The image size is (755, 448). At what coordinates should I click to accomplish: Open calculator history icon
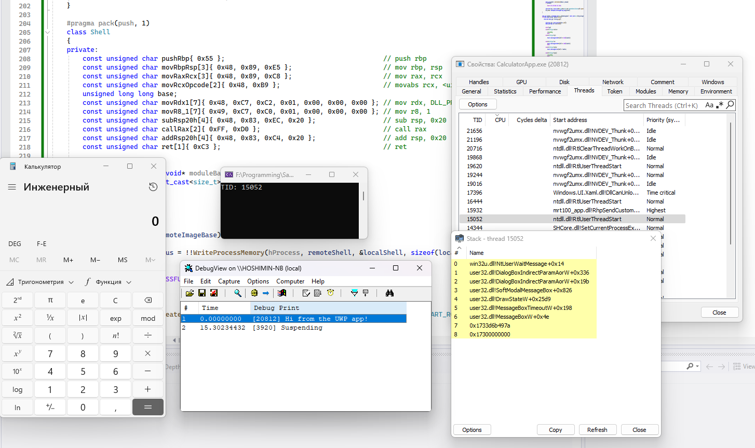click(x=153, y=187)
